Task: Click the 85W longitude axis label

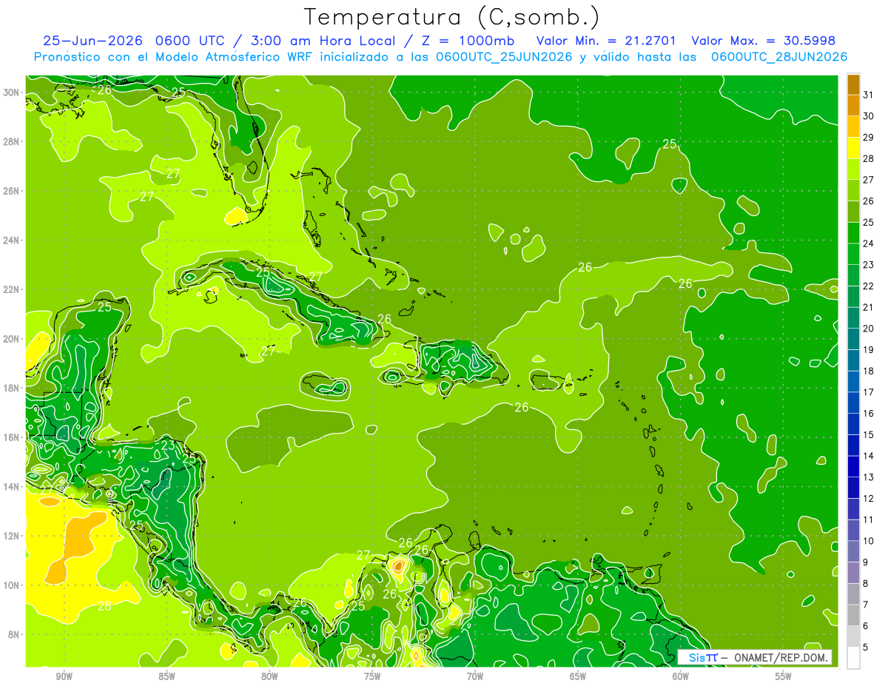Action: (x=166, y=677)
